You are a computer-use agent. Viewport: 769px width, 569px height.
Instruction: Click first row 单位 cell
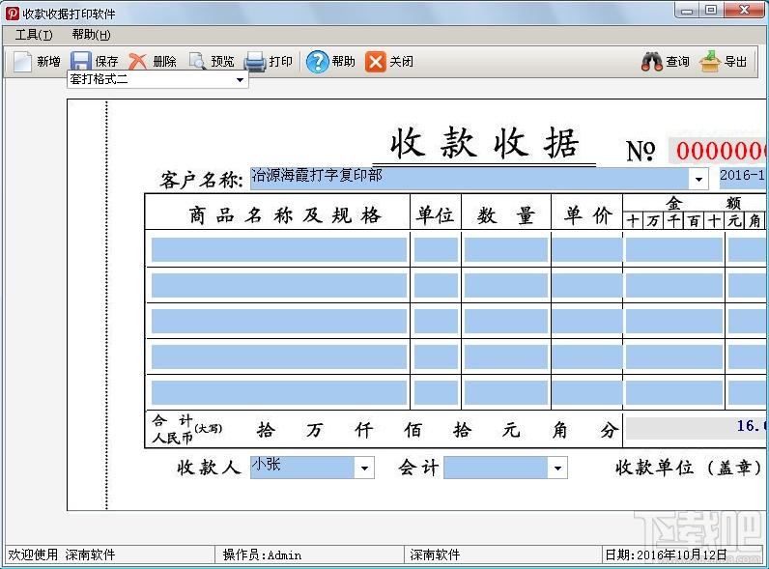tap(436, 249)
